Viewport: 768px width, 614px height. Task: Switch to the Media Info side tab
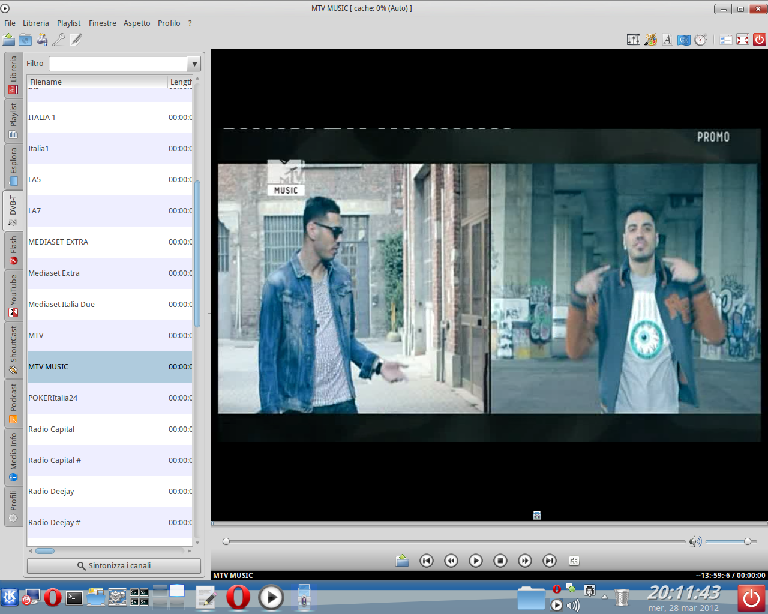tap(13, 457)
